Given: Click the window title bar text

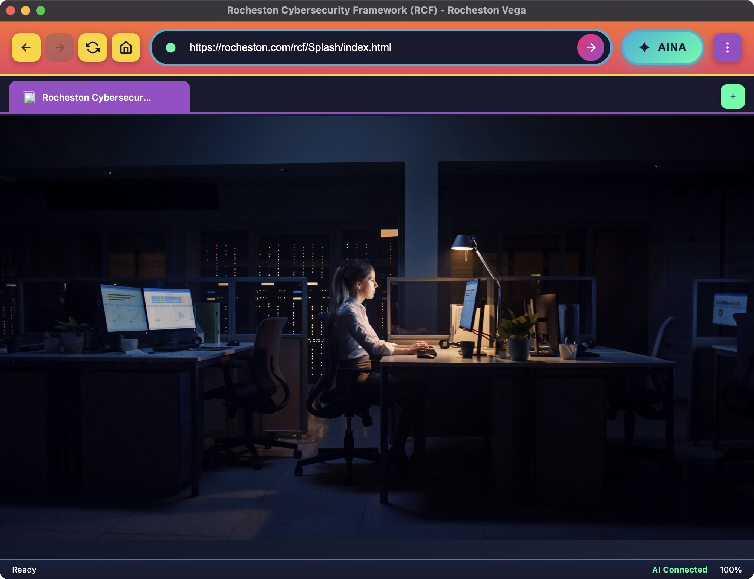Looking at the screenshot, I should click(x=376, y=10).
